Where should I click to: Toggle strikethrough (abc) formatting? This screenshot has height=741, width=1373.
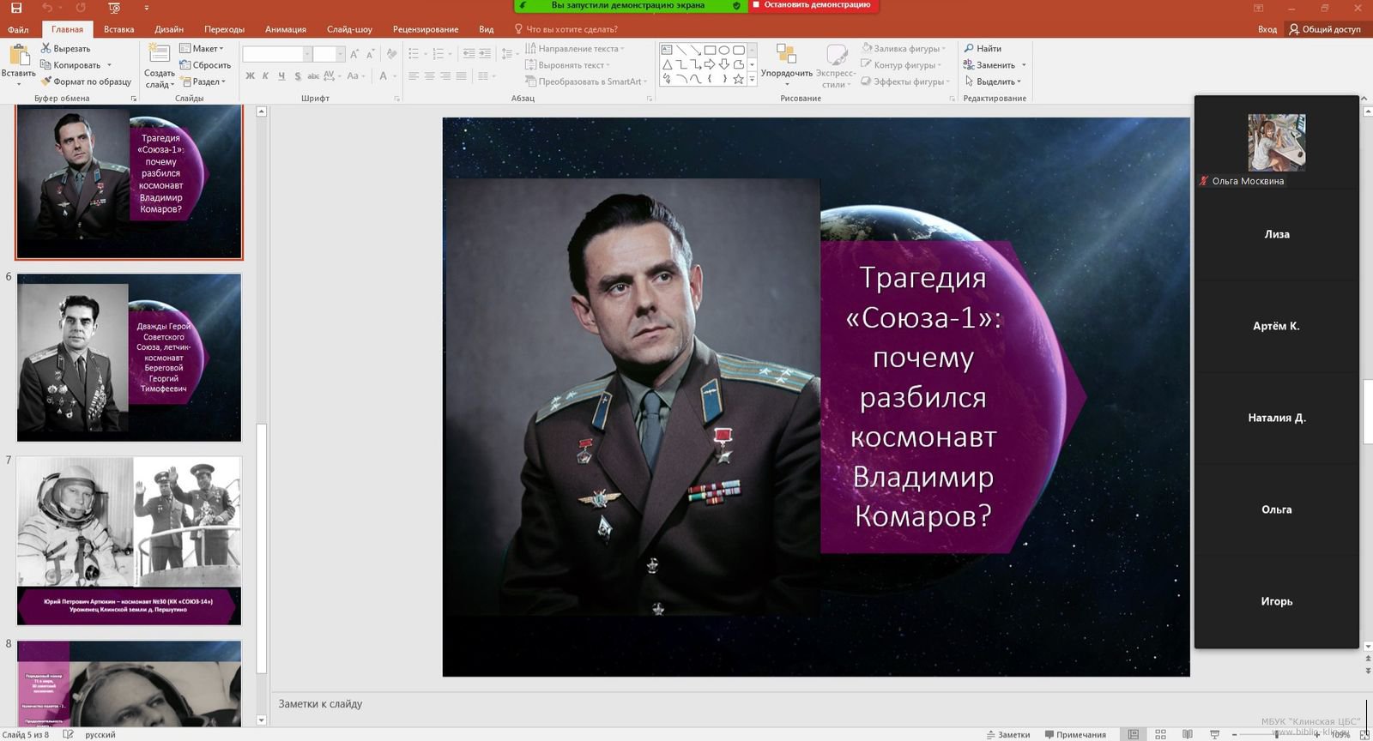[x=313, y=76]
